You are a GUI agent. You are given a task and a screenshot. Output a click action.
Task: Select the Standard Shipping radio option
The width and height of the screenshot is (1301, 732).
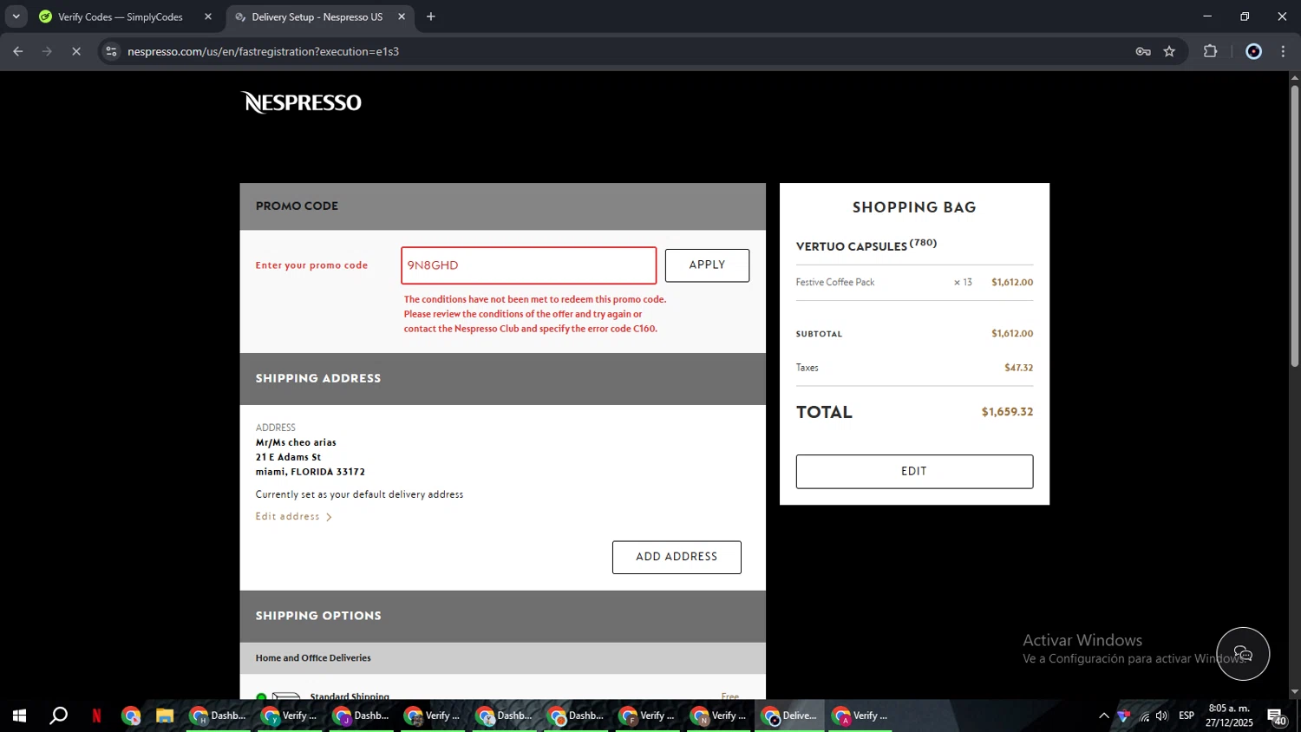click(261, 696)
